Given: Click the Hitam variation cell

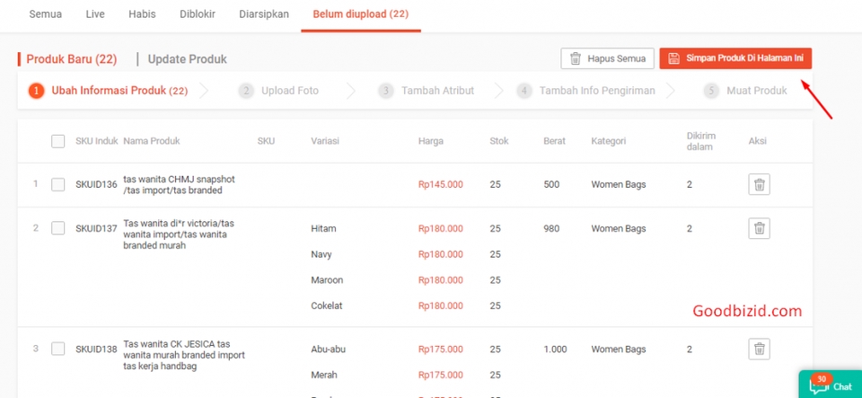Looking at the screenshot, I should click(x=323, y=228).
